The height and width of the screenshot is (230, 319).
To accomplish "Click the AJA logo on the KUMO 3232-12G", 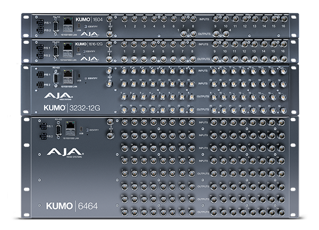I will point(58,96).
